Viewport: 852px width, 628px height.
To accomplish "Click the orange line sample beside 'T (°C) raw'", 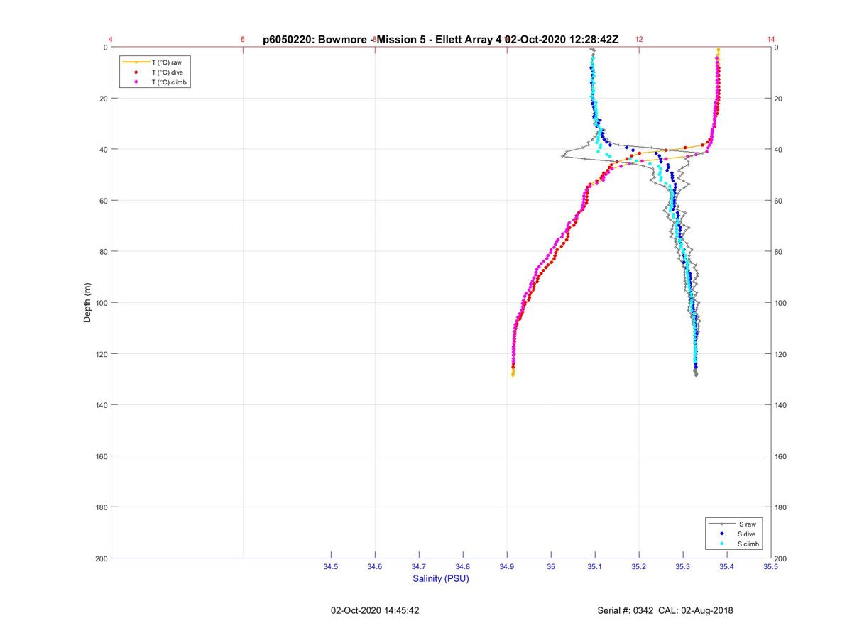I will (136, 62).
